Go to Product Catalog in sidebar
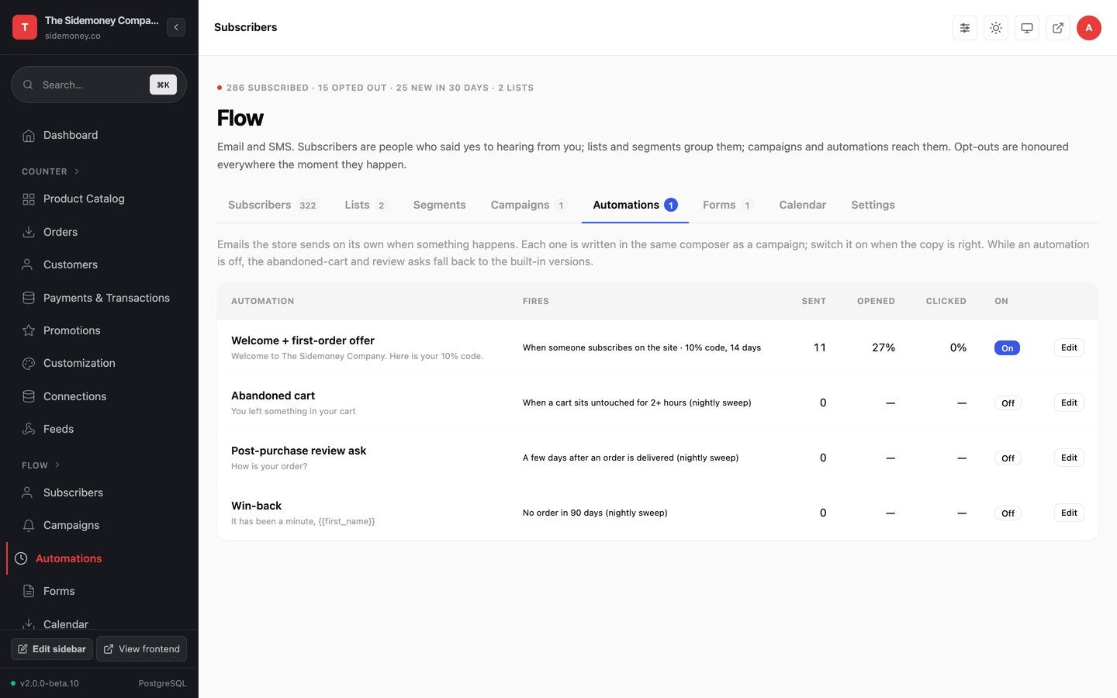1117x698 pixels. pyautogui.click(x=99, y=199)
